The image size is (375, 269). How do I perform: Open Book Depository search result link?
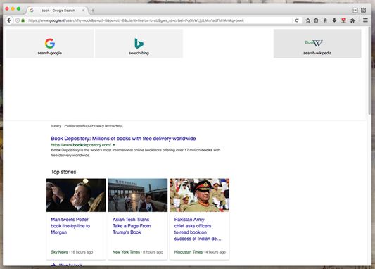coord(123,139)
